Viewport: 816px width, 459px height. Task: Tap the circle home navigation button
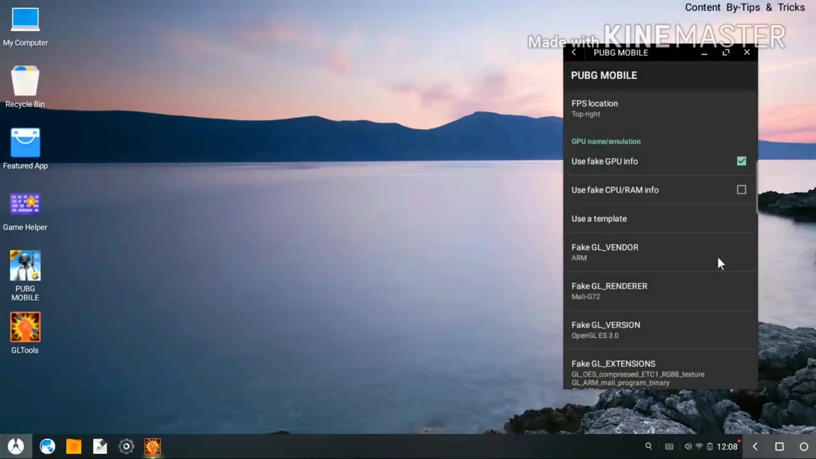point(804,447)
